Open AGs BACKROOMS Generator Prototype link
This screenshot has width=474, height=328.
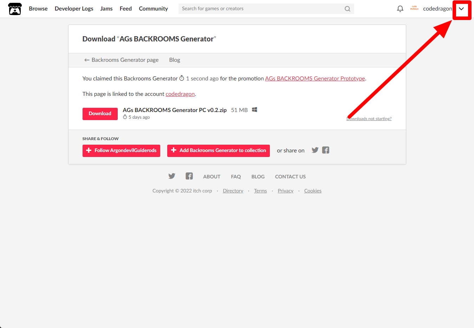coord(315,79)
